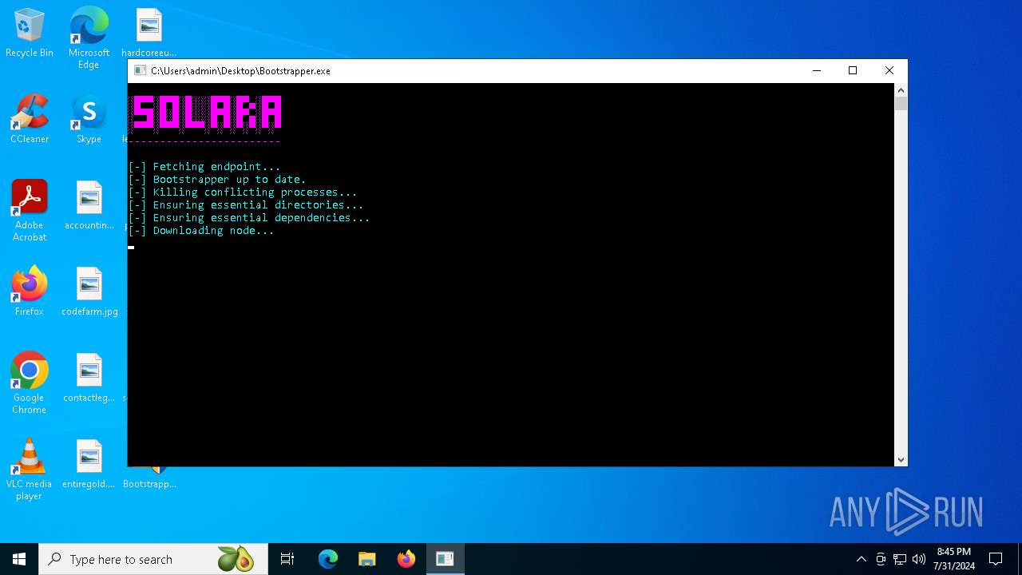Image resolution: width=1022 pixels, height=575 pixels.
Task: Click the console scrollbar thumb
Action: pyautogui.click(x=901, y=104)
